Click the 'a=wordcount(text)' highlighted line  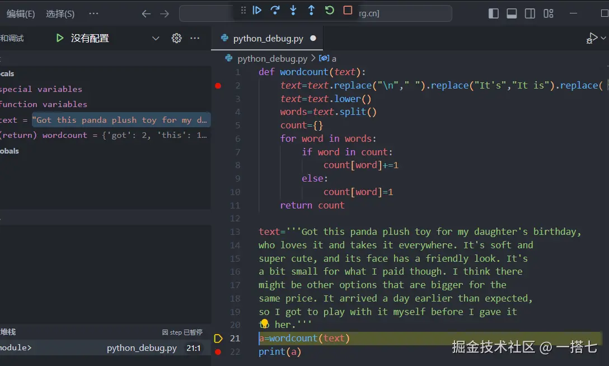coord(304,339)
